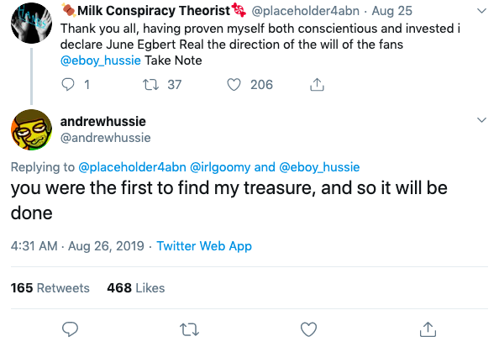The width and height of the screenshot is (499, 347).
Task: Open the Aug 25 tweet's options chevron
Action: 482,11
